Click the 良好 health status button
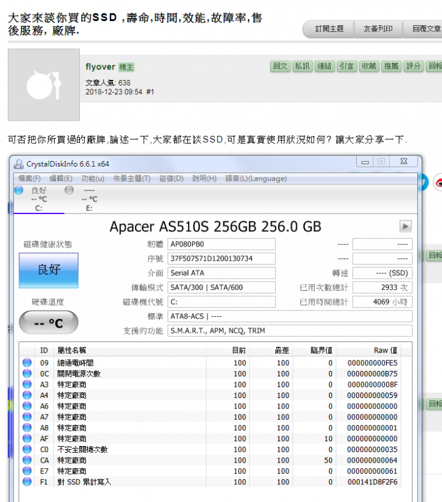 [48, 270]
